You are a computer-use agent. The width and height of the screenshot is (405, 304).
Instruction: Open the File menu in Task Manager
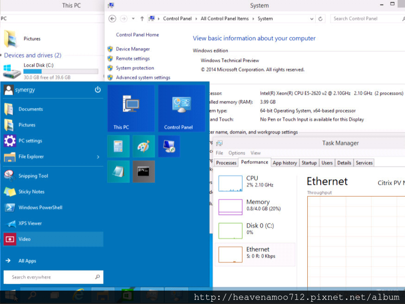219,153
